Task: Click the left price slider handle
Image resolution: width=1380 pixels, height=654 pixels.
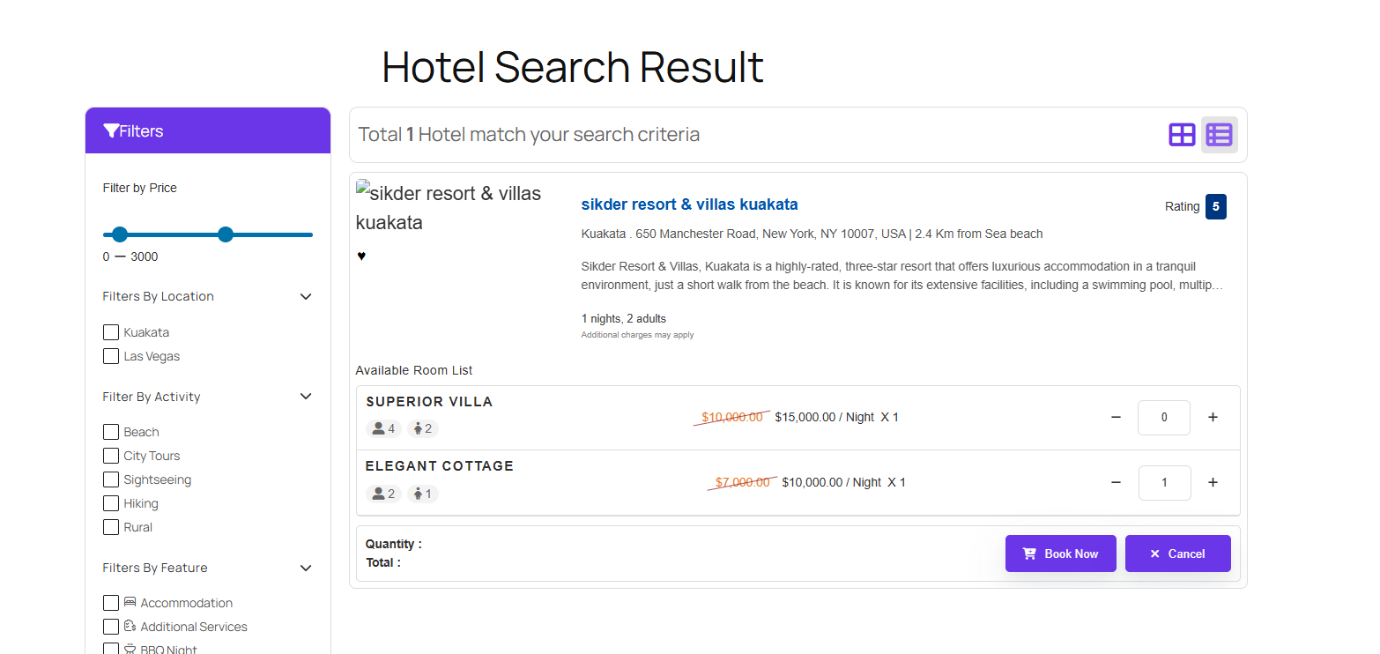Action: click(120, 234)
